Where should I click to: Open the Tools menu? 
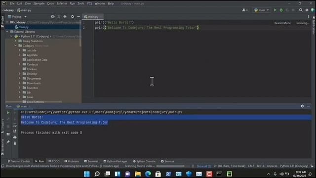[81, 3]
